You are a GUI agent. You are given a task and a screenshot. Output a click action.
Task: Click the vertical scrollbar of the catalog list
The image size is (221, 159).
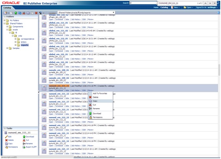pyautogui.click(x=219, y=70)
